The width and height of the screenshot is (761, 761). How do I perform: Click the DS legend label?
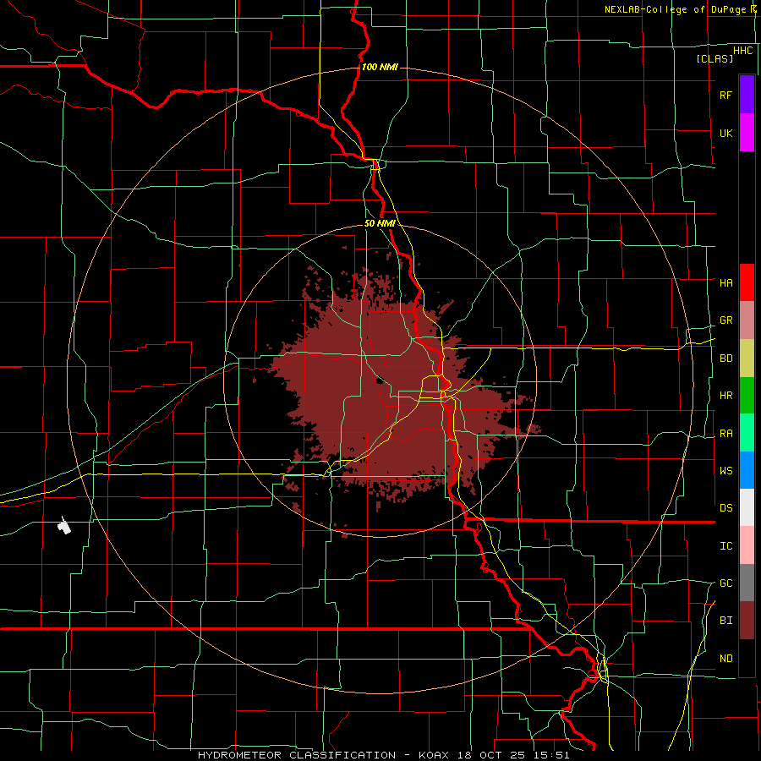click(x=725, y=508)
